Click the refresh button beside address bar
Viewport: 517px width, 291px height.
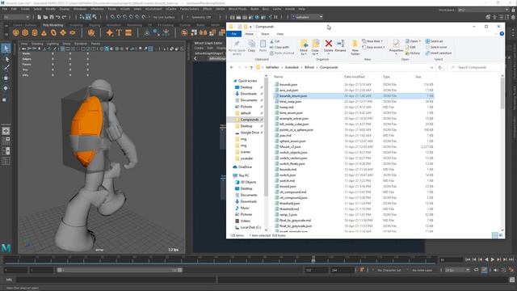439,67
